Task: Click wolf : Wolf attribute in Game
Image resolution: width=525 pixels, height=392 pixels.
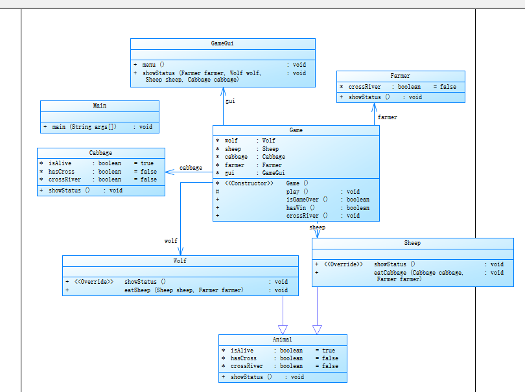Action: click(x=246, y=141)
